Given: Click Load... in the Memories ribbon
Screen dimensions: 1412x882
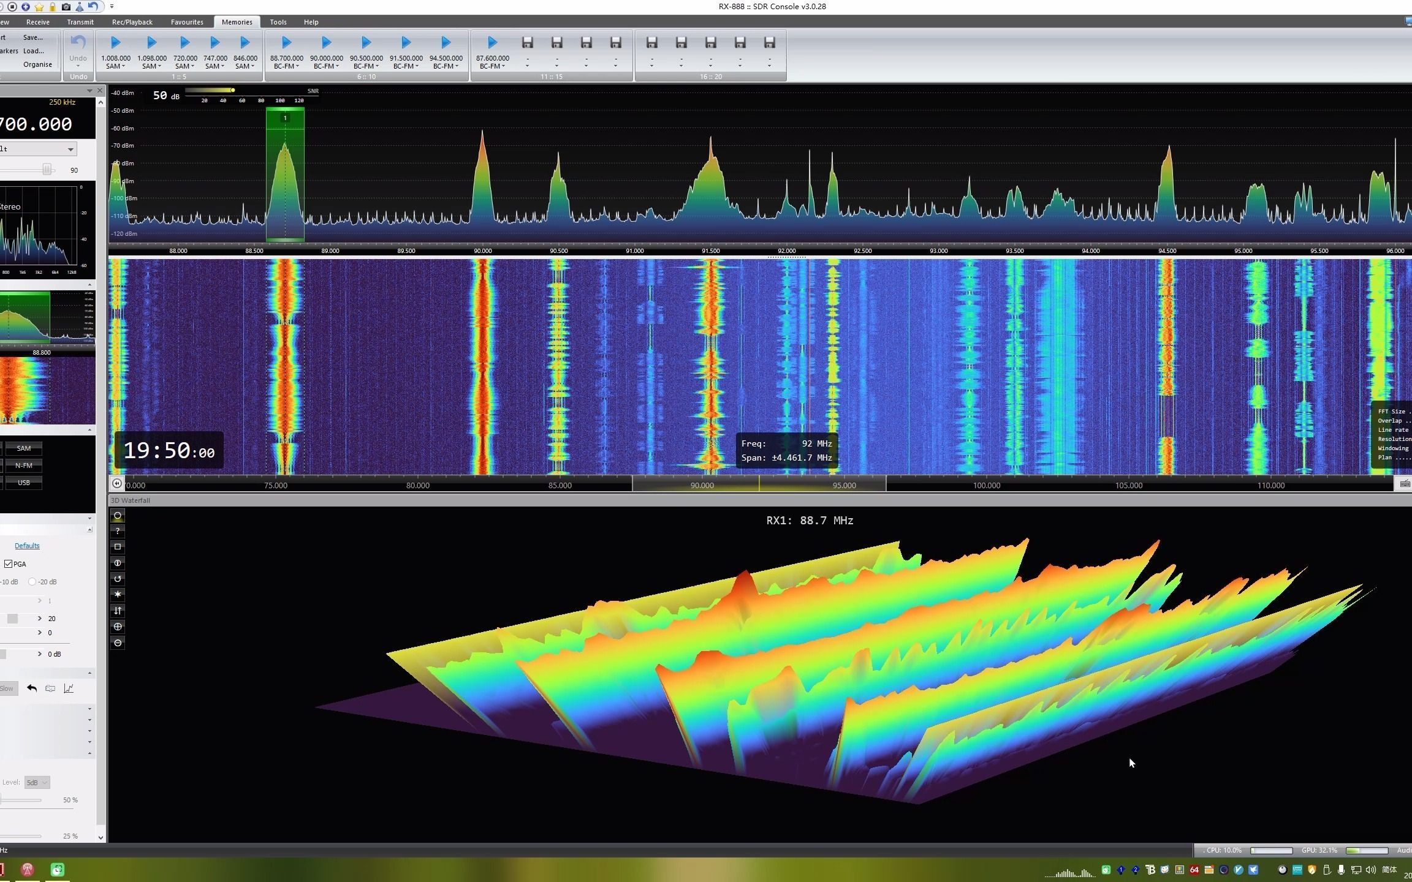Looking at the screenshot, I should click(34, 51).
